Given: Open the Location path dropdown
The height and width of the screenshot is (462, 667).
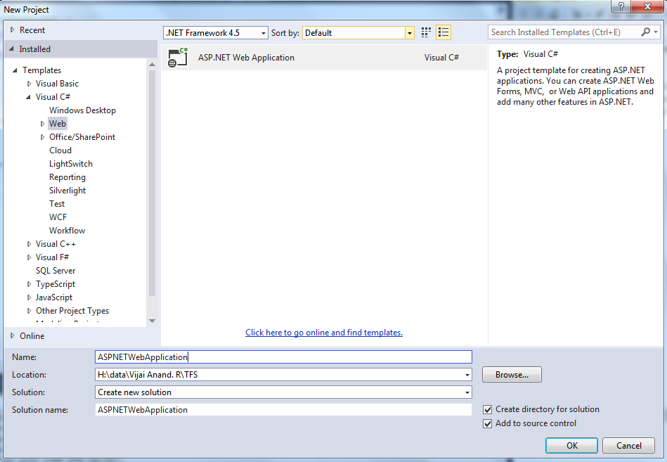Looking at the screenshot, I should (467, 375).
